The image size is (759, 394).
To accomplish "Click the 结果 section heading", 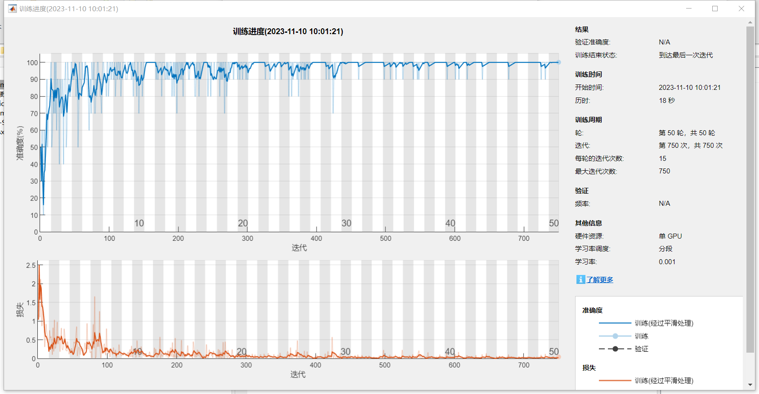I will point(582,29).
